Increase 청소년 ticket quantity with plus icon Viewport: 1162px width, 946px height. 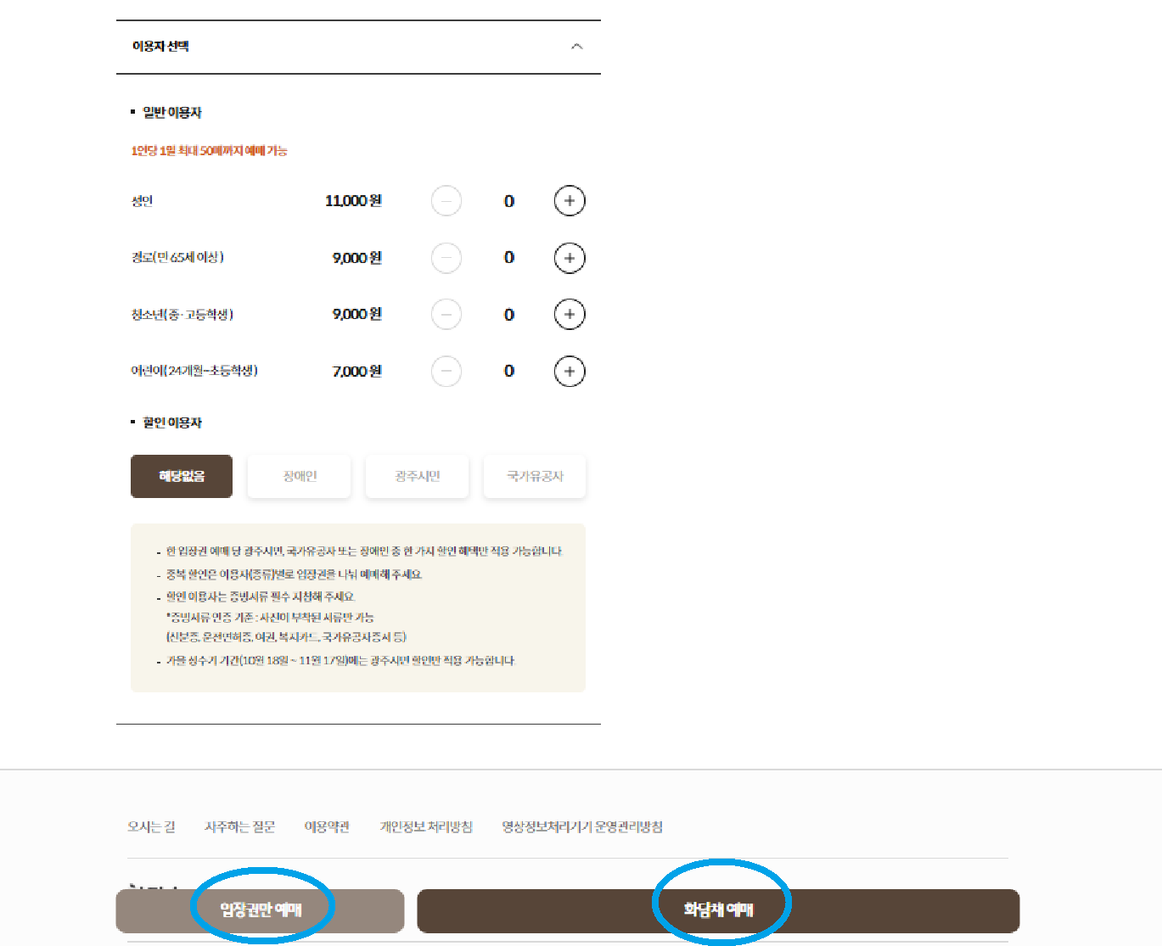(570, 314)
